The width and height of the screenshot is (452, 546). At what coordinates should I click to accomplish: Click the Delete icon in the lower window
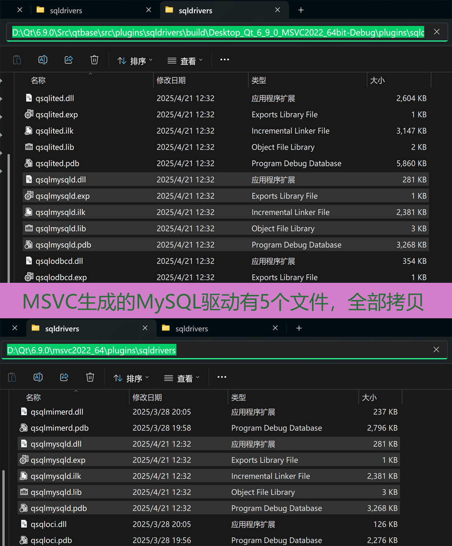pyautogui.click(x=90, y=377)
